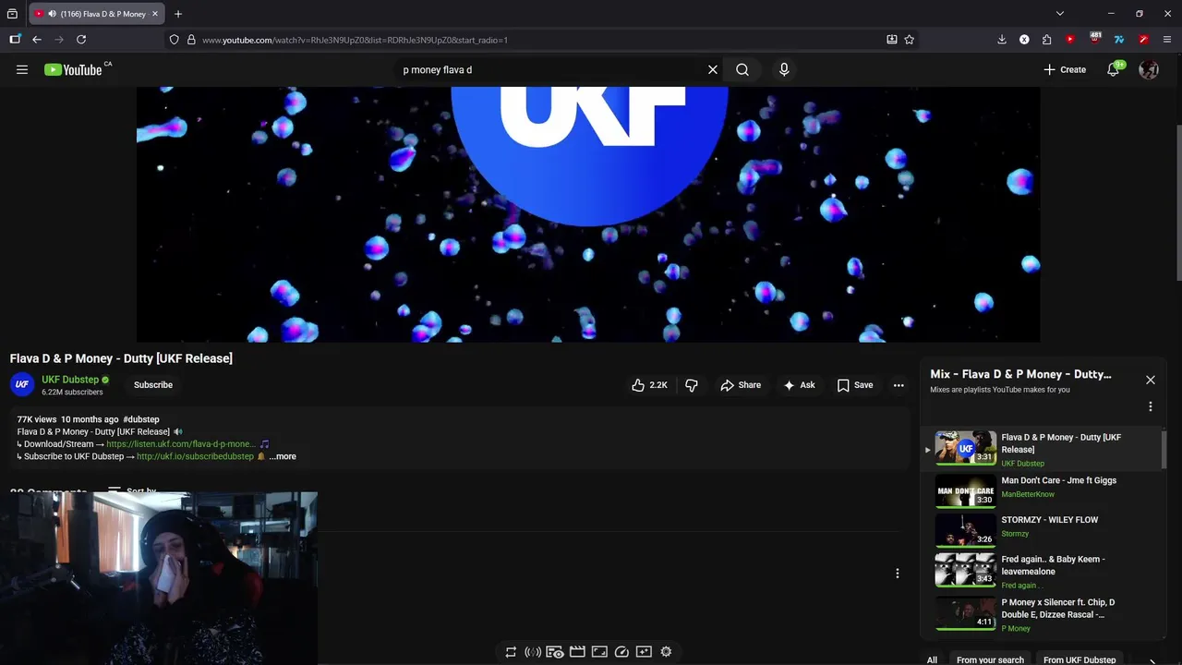Screen dimensions: 1182x665
Task: Open the YouTube hamburger guide menu
Action: click(22, 69)
